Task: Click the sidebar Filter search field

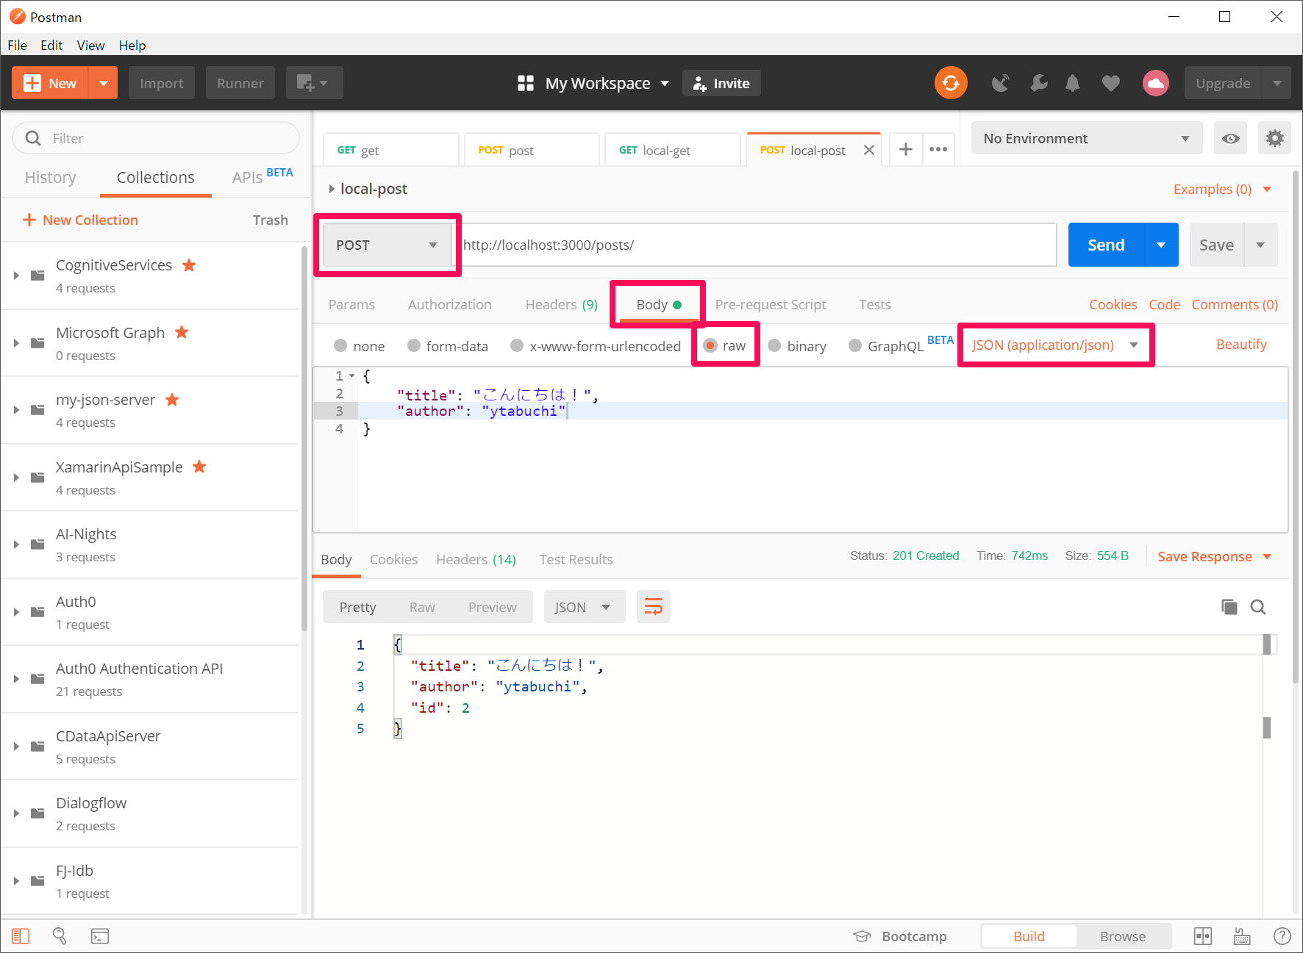Action: [156, 138]
